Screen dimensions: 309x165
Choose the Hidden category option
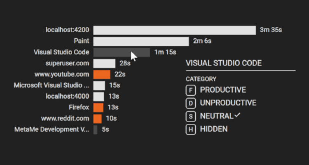[213, 130]
